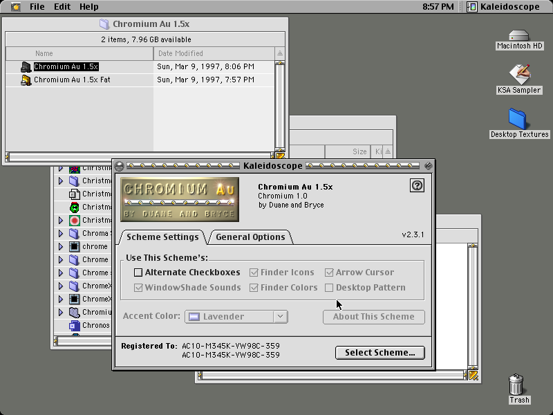Click the About This Scheme button

click(374, 317)
